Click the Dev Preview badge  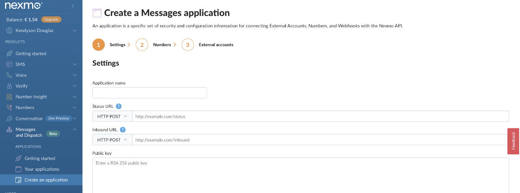pyautogui.click(x=58, y=119)
